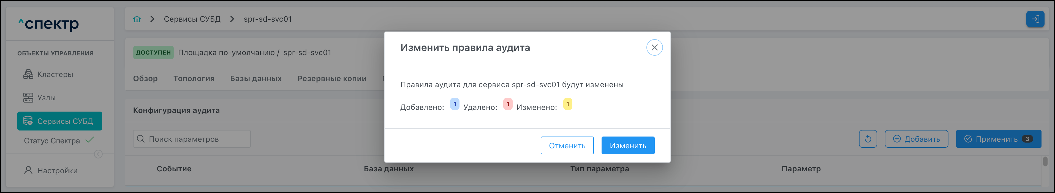Switch to the Топология tab
Viewport: 1055px width, 193px height.
click(x=194, y=79)
